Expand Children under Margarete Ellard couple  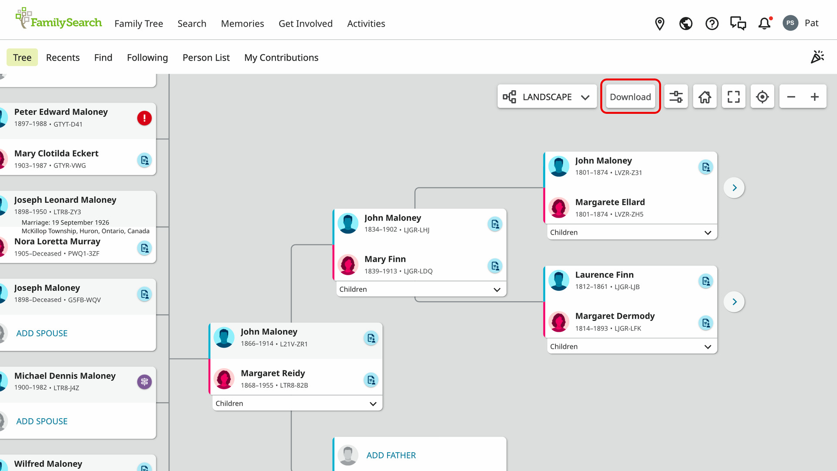[x=632, y=232]
